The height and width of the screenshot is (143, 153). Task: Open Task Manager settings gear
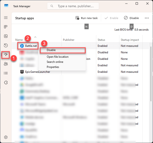coord(6,137)
